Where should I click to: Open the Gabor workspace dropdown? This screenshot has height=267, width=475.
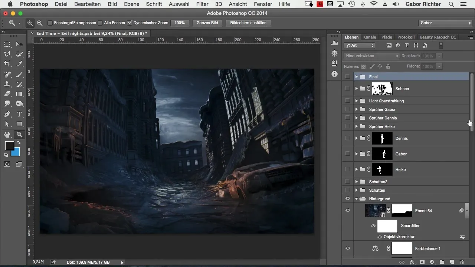445,23
